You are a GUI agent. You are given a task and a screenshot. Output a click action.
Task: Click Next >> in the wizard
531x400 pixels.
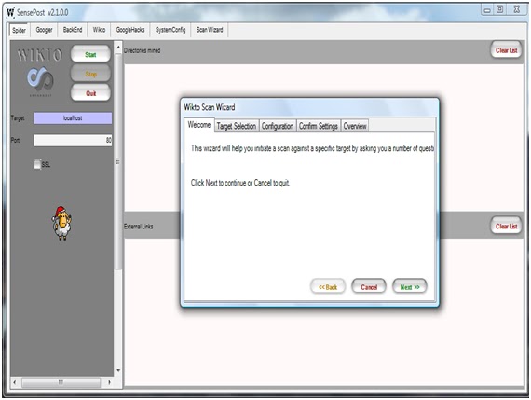[410, 287]
